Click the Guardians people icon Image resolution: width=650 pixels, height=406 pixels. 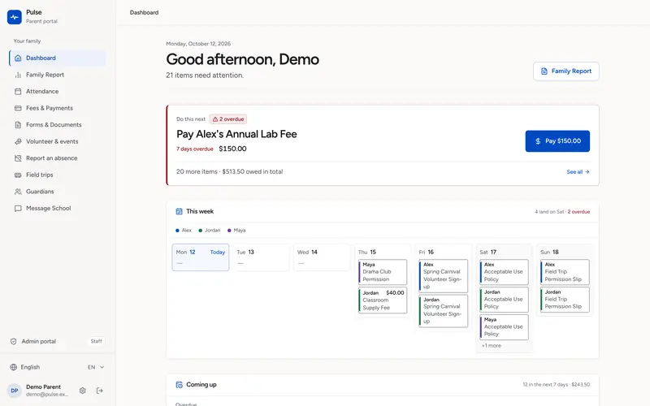pyautogui.click(x=18, y=192)
